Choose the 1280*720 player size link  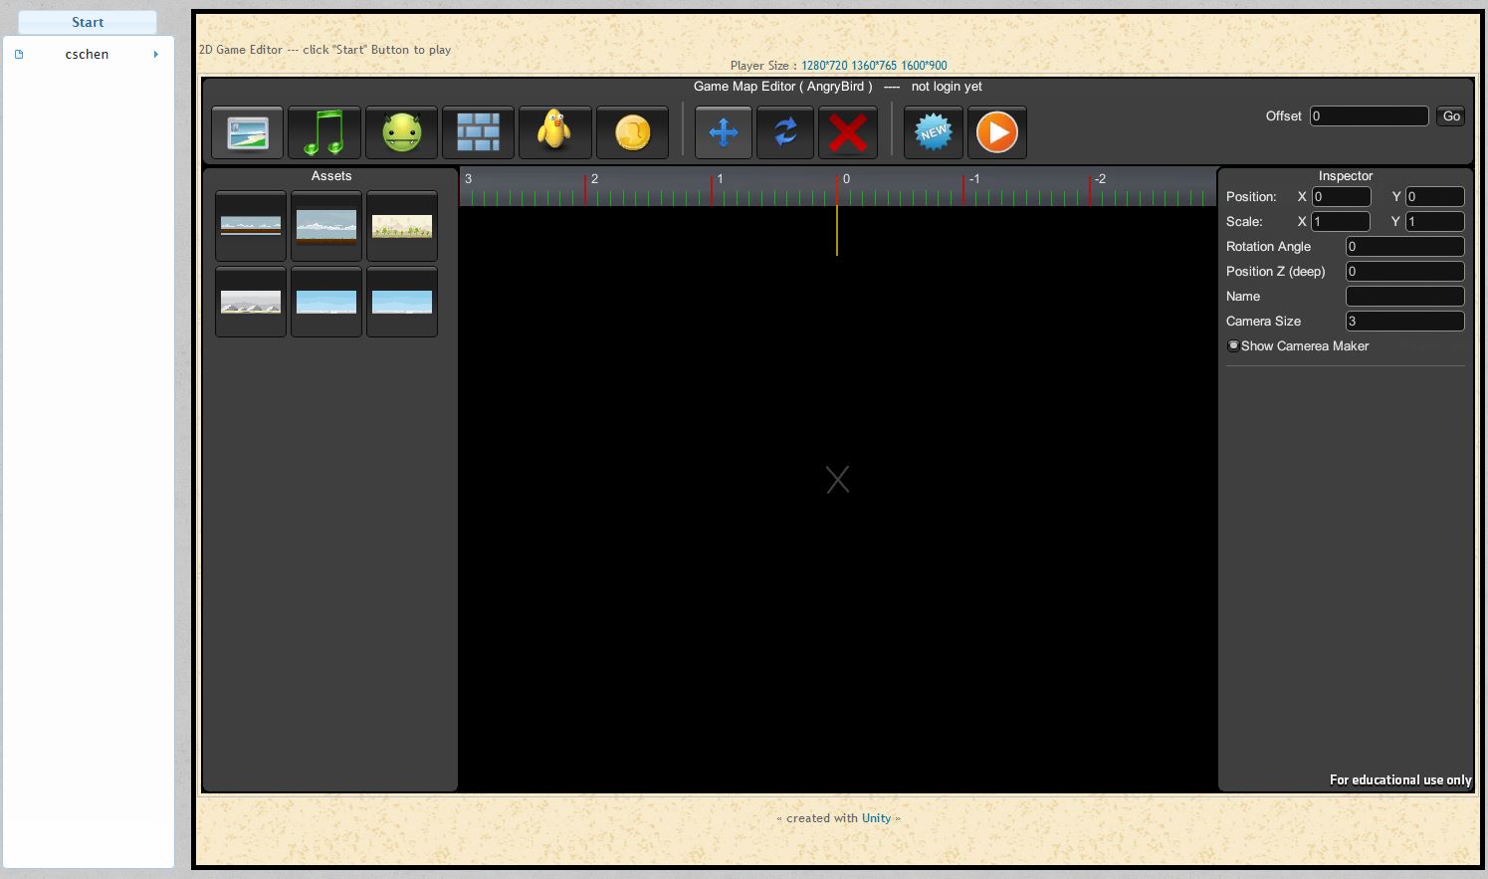click(824, 66)
